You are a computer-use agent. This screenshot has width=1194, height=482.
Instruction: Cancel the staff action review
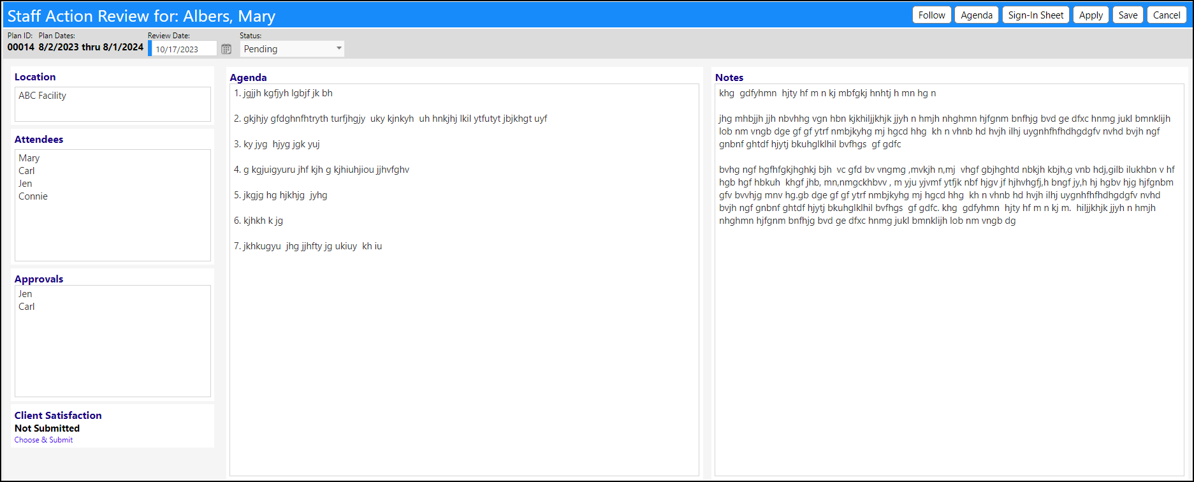point(1167,15)
